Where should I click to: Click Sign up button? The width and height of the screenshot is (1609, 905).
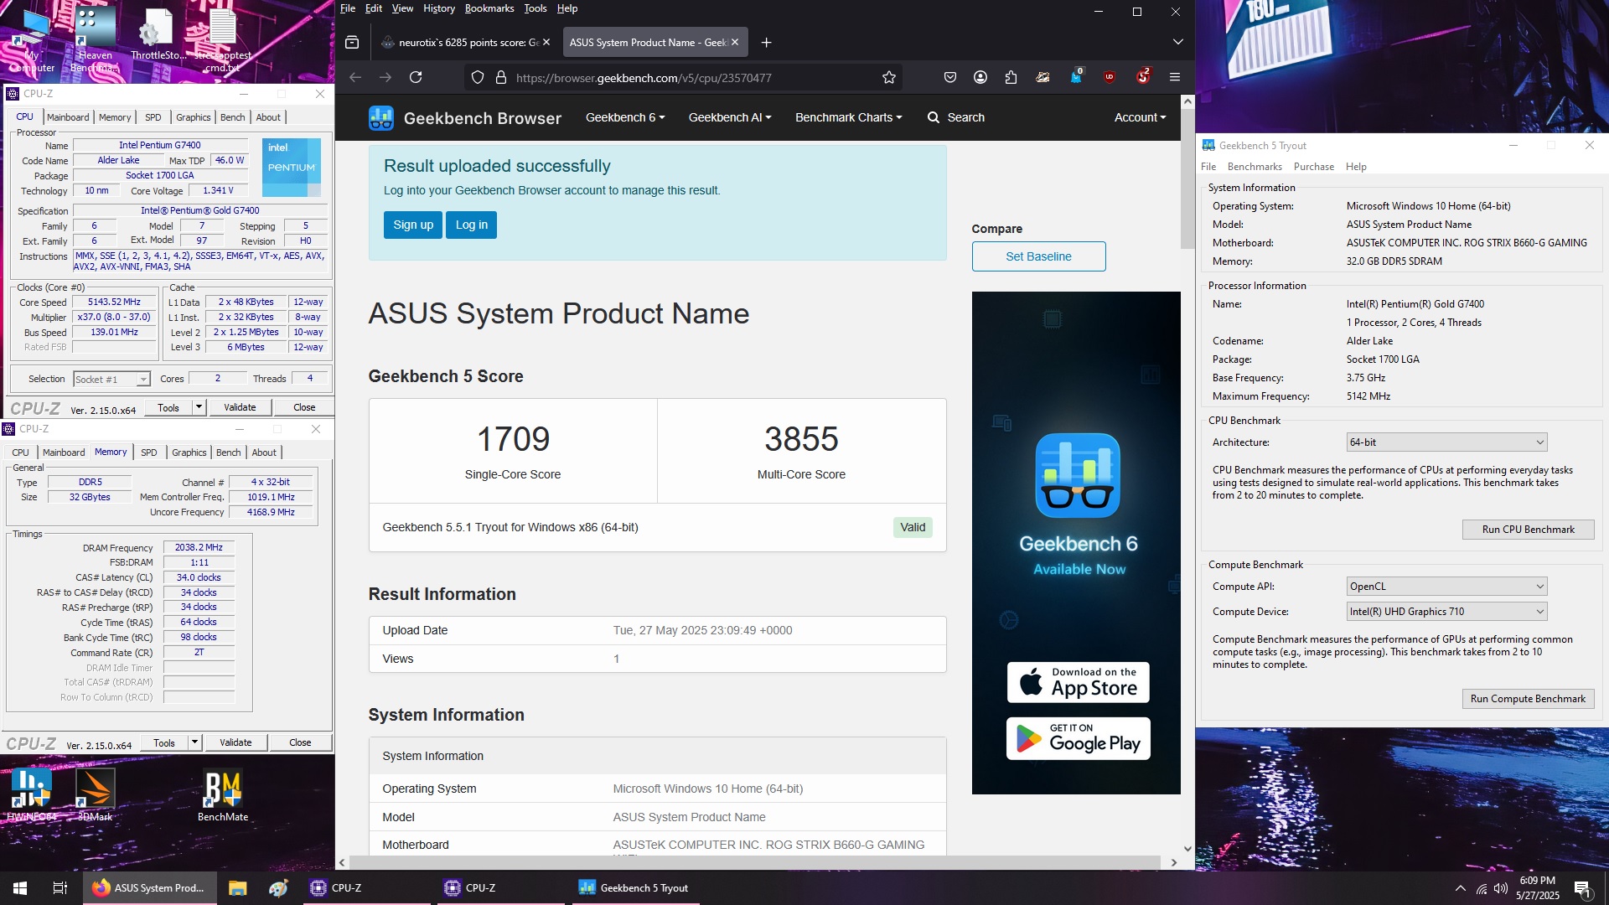click(413, 225)
